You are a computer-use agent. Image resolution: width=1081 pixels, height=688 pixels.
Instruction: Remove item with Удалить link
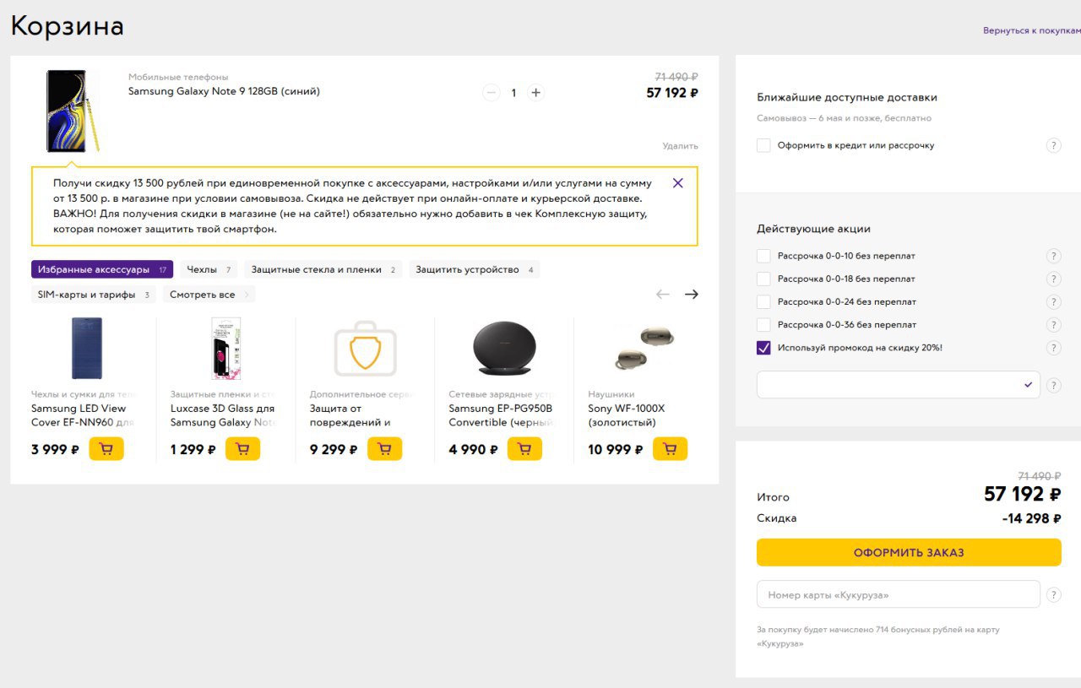(x=681, y=146)
